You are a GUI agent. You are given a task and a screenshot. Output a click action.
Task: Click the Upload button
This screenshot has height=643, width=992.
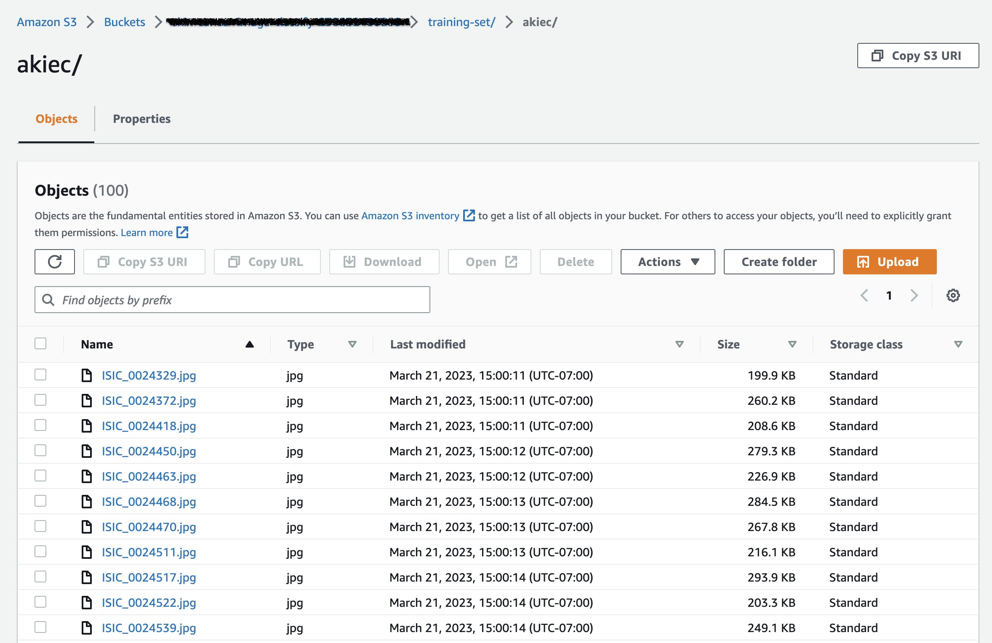(890, 262)
